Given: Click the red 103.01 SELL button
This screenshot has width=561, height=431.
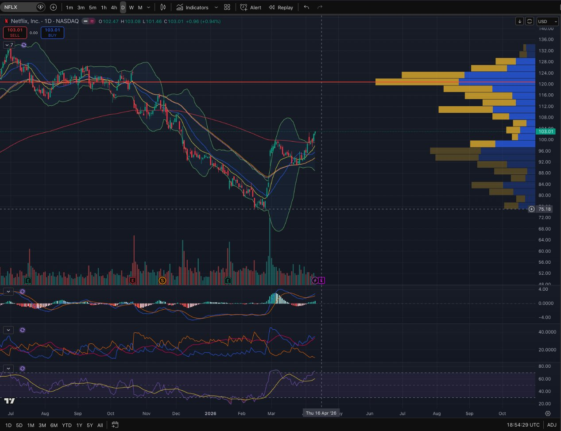Looking at the screenshot, I should click(15, 32).
